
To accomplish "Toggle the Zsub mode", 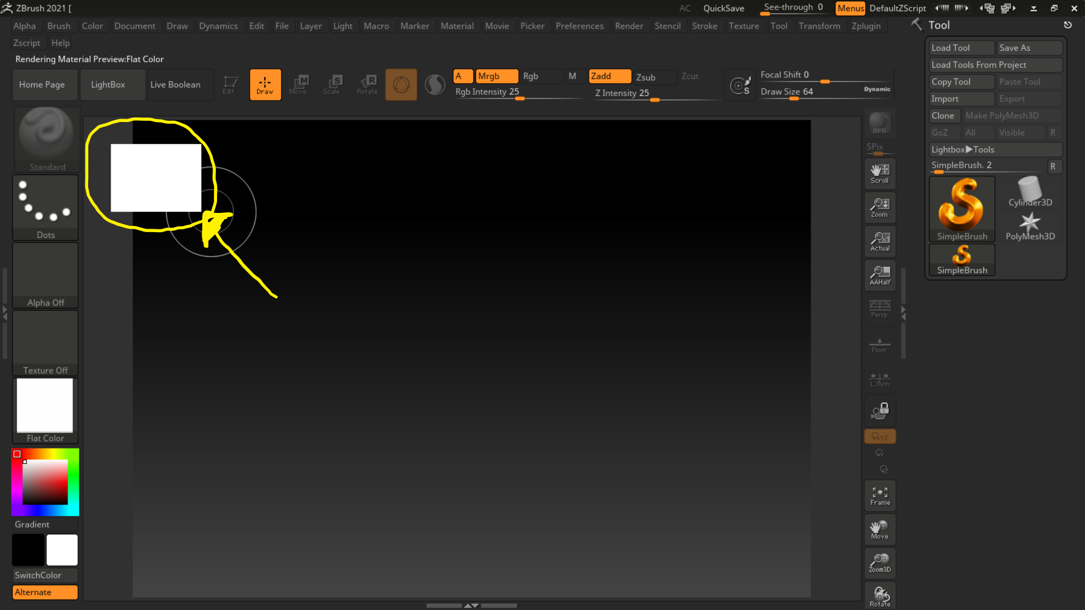I will pos(653,77).
